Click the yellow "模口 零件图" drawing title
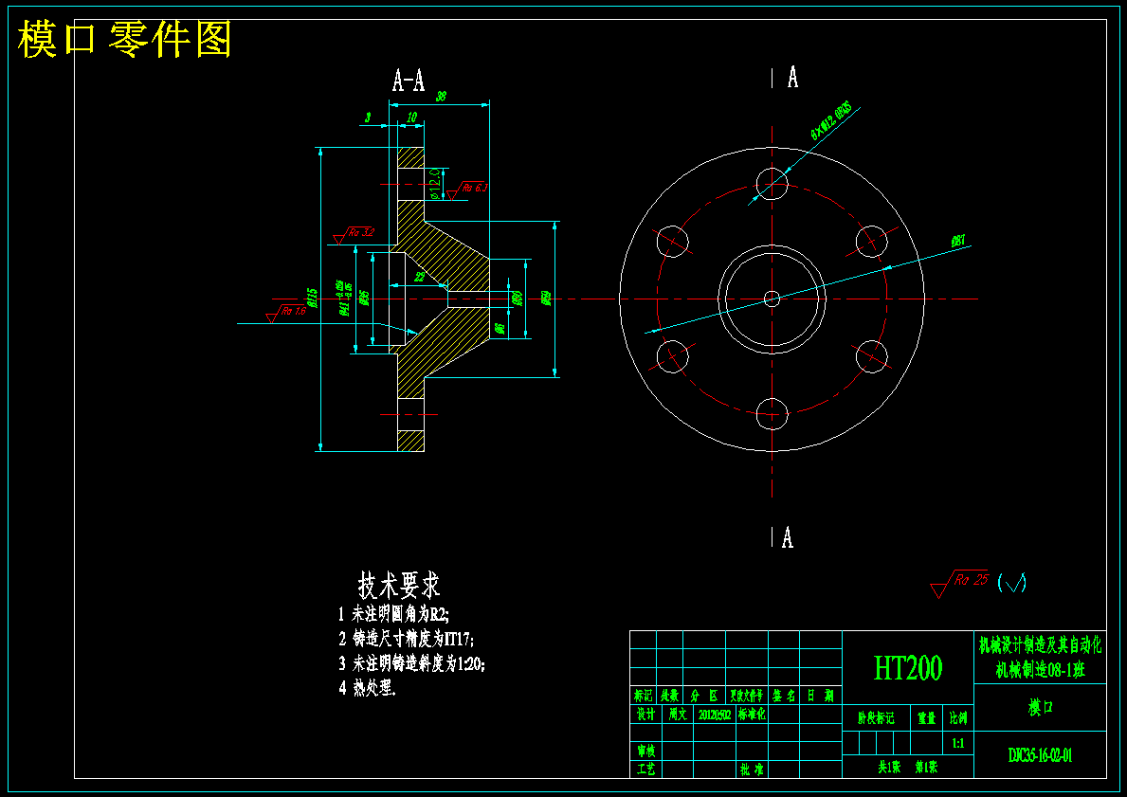 click(124, 39)
